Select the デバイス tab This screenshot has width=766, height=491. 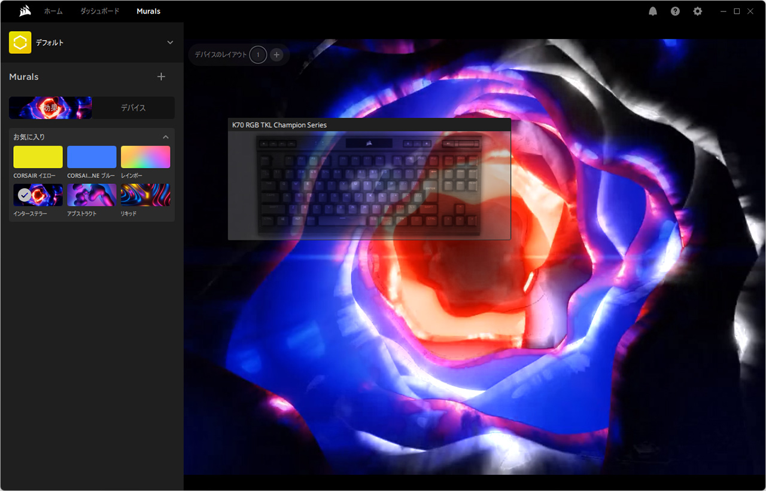click(x=133, y=108)
